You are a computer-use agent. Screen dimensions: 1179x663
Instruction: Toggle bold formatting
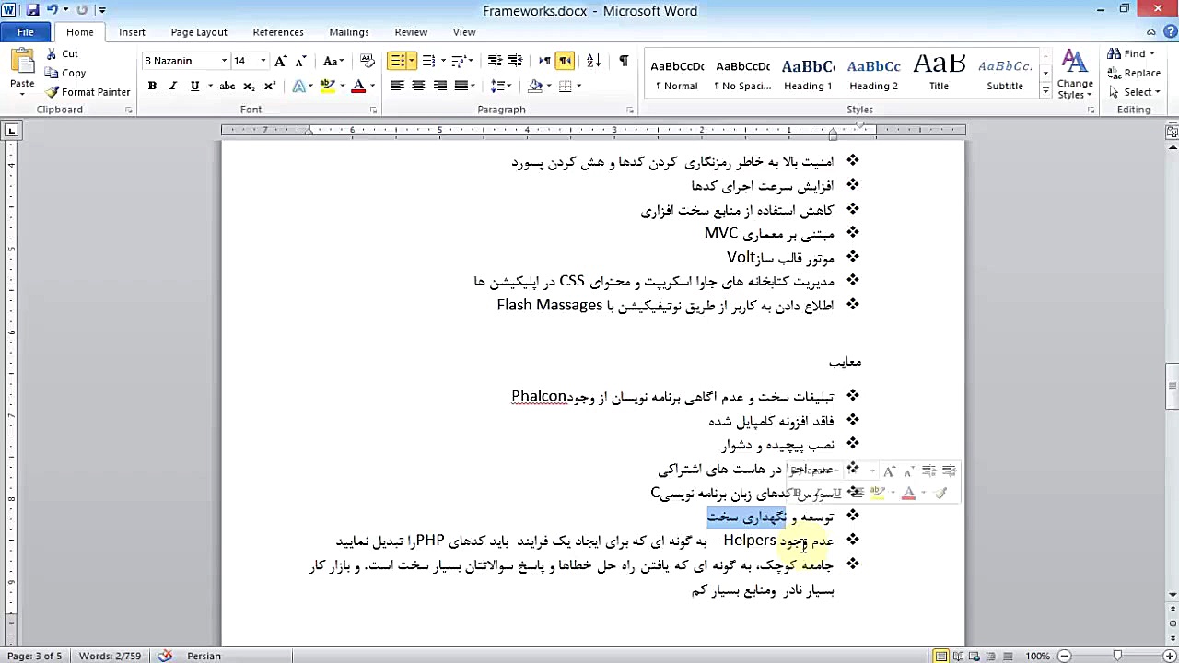coord(152,85)
